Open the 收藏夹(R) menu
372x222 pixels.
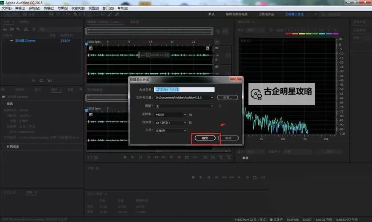78,8
